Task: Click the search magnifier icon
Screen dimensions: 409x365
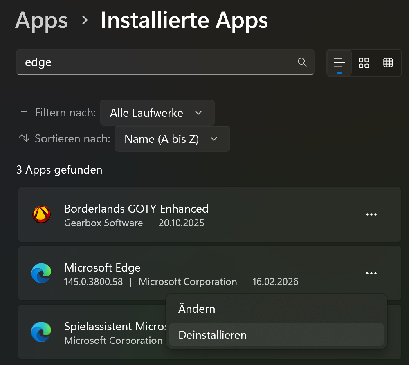Action: (302, 62)
